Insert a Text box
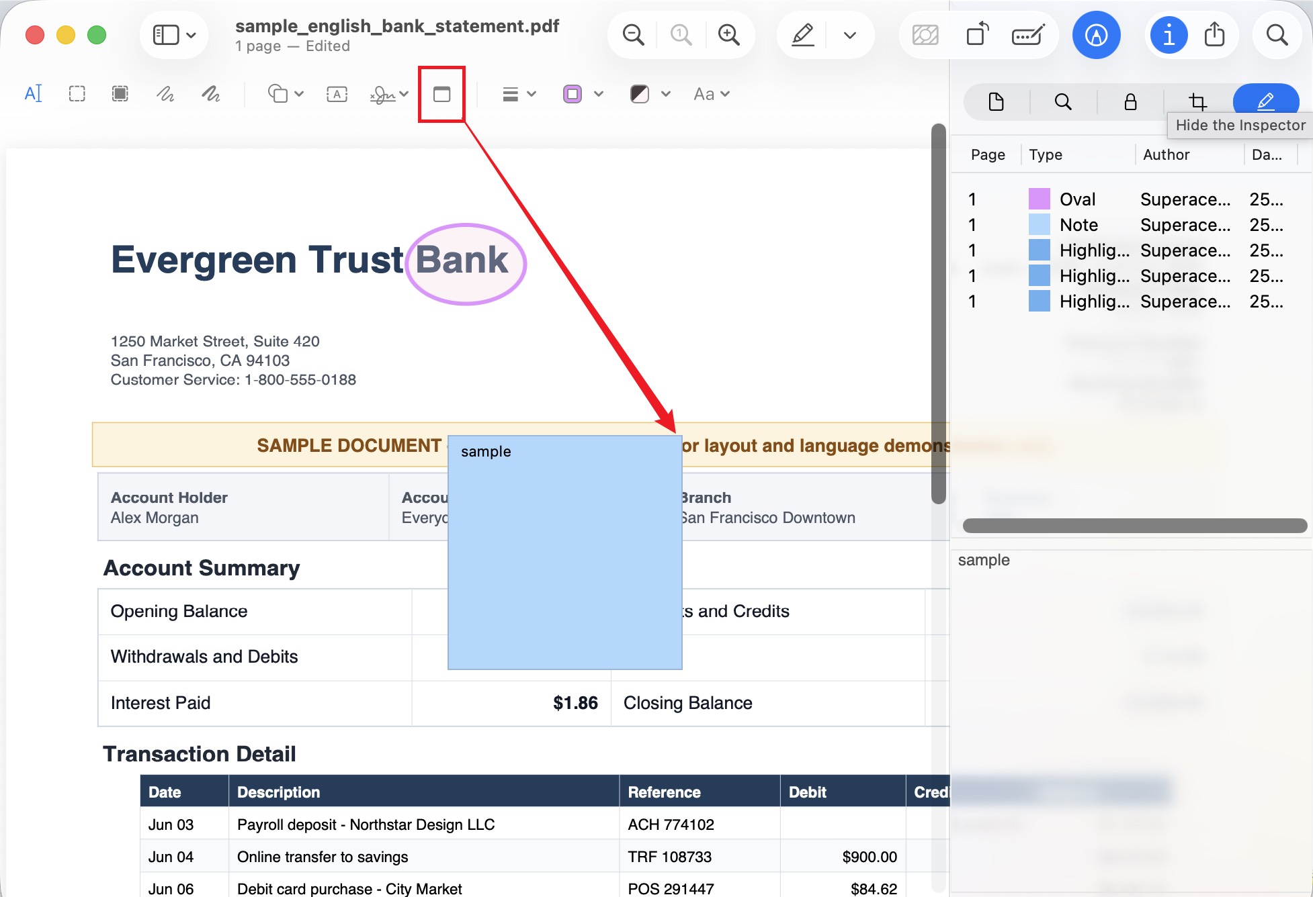The height and width of the screenshot is (897, 1313). [x=337, y=94]
